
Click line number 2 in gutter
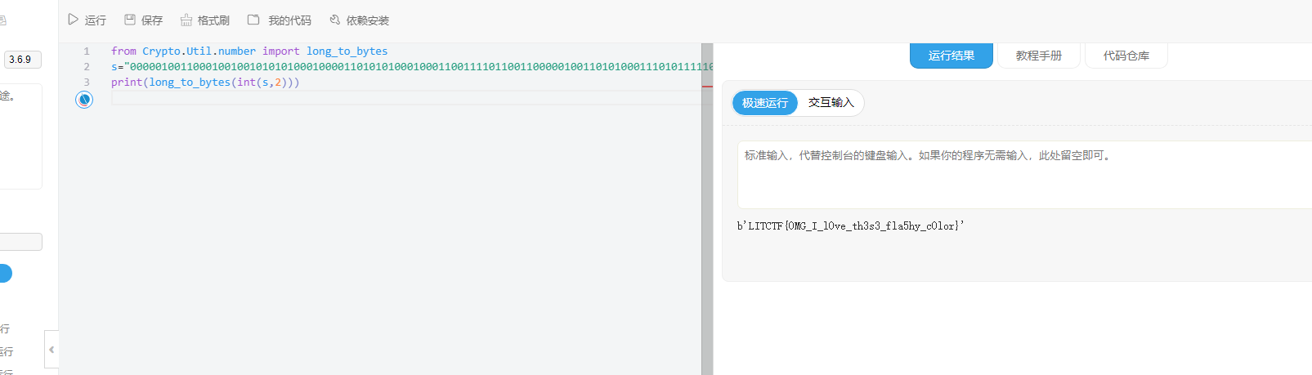click(x=87, y=66)
